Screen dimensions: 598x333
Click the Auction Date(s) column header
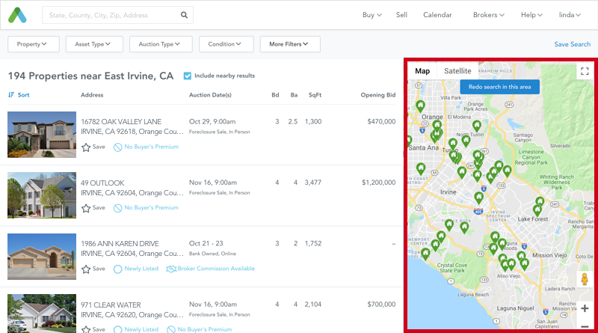click(x=210, y=95)
